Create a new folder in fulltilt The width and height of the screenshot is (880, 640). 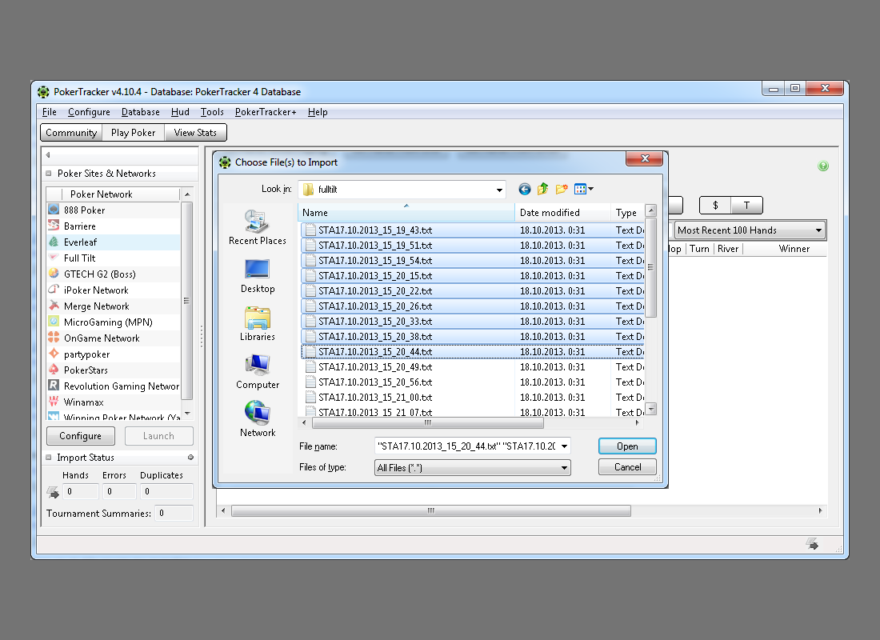click(562, 190)
